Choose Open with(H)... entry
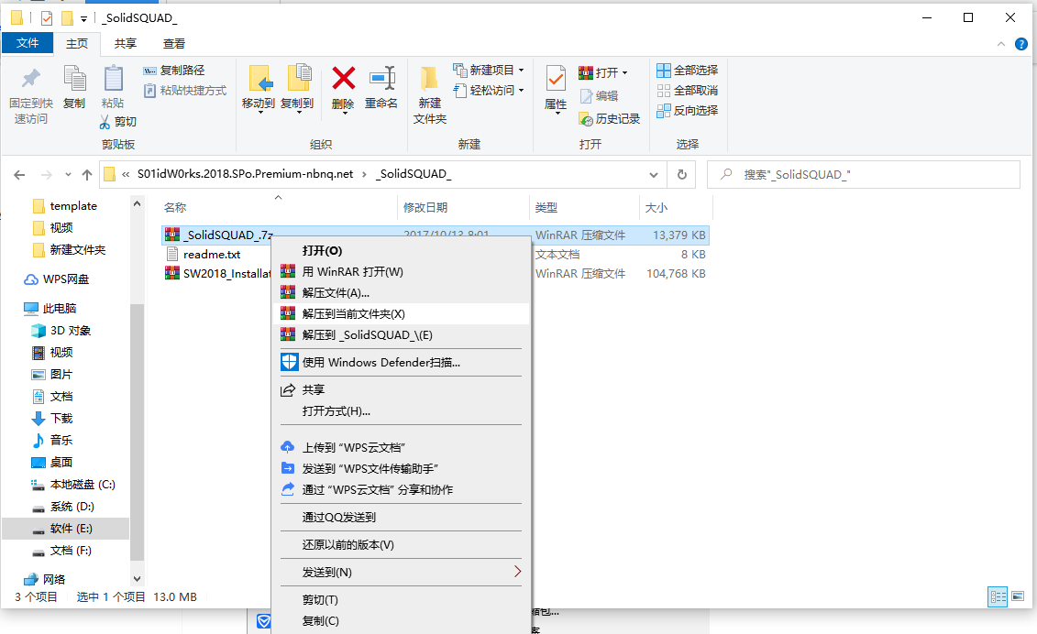 tap(401, 411)
